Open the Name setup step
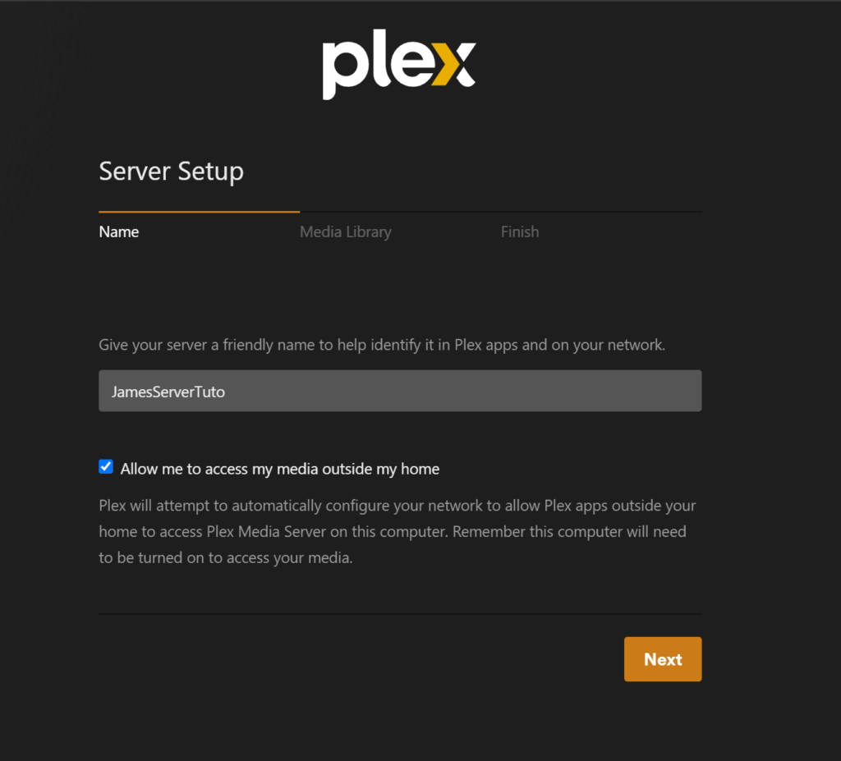The height and width of the screenshot is (761, 841). 118,232
